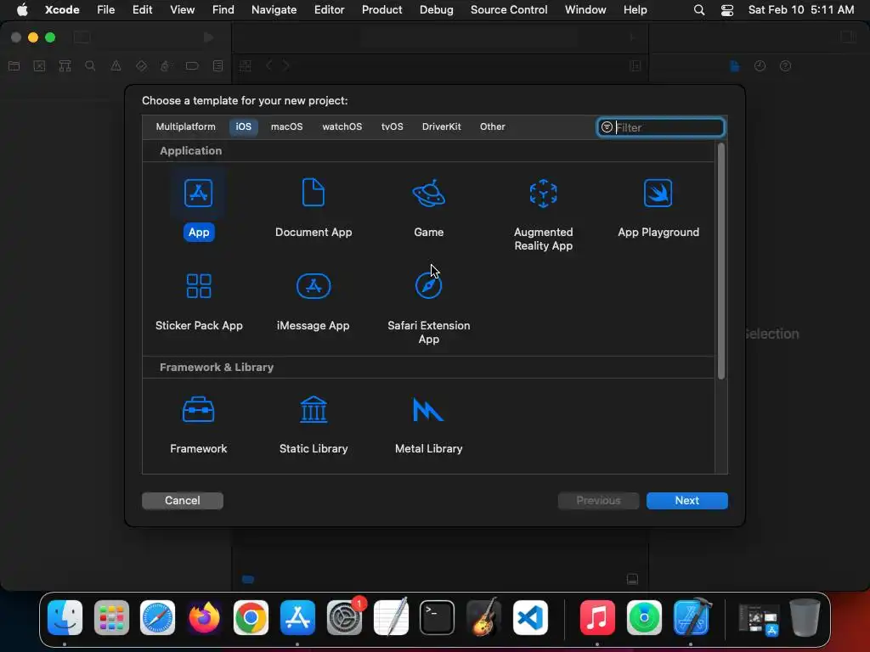The image size is (870, 652).
Task: Open the Product menu
Action: [381, 10]
